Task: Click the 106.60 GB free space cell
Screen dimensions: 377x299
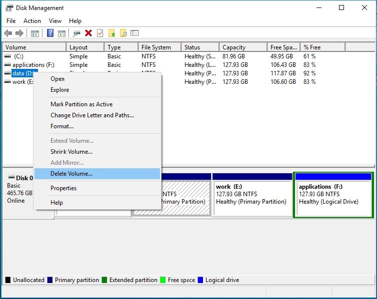Action: click(283, 82)
